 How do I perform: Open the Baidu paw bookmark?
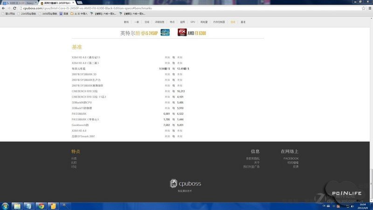coord(63,14)
